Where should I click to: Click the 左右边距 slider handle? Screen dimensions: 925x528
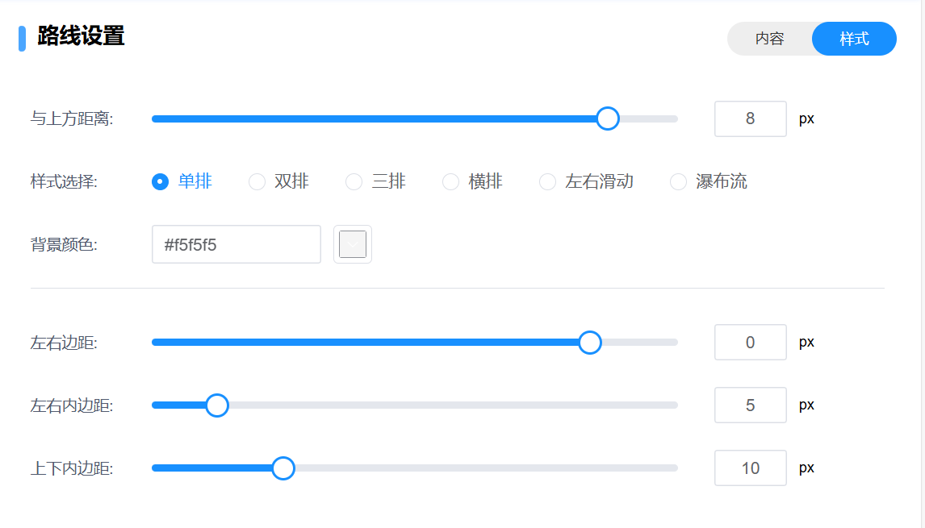590,343
